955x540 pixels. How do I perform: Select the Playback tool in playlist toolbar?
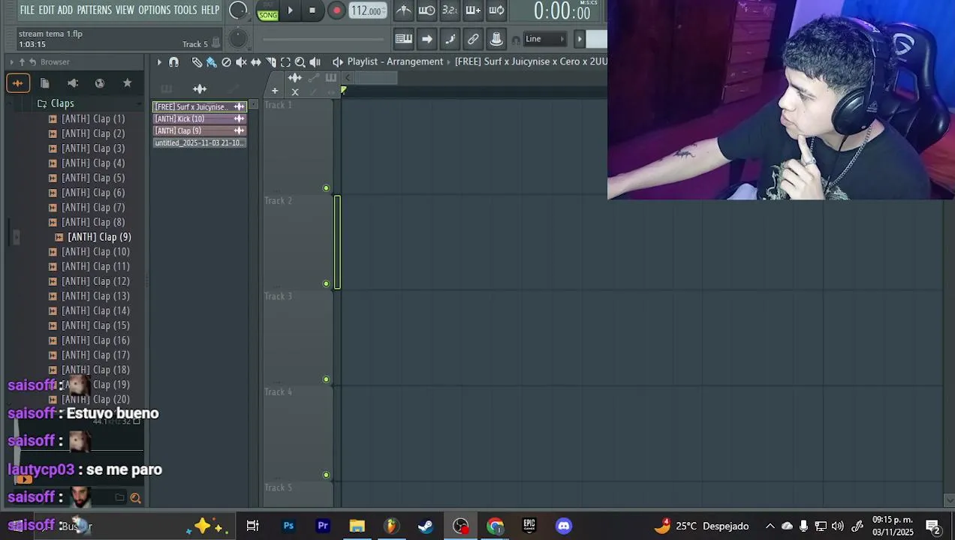click(315, 62)
